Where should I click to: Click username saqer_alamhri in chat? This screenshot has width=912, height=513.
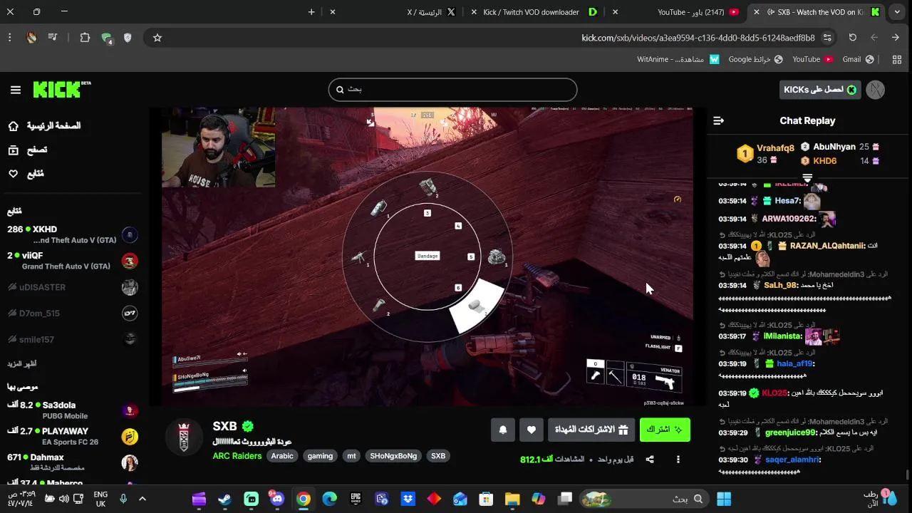point(792,460)
